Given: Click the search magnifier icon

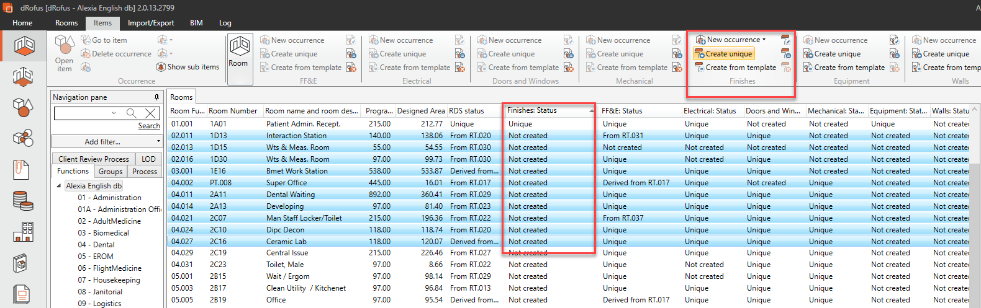Looking at the screenshot, I should (x=132, y=113).
